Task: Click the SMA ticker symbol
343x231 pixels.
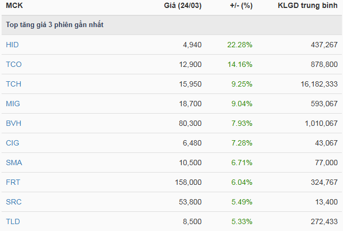Action: pos(13,162)
